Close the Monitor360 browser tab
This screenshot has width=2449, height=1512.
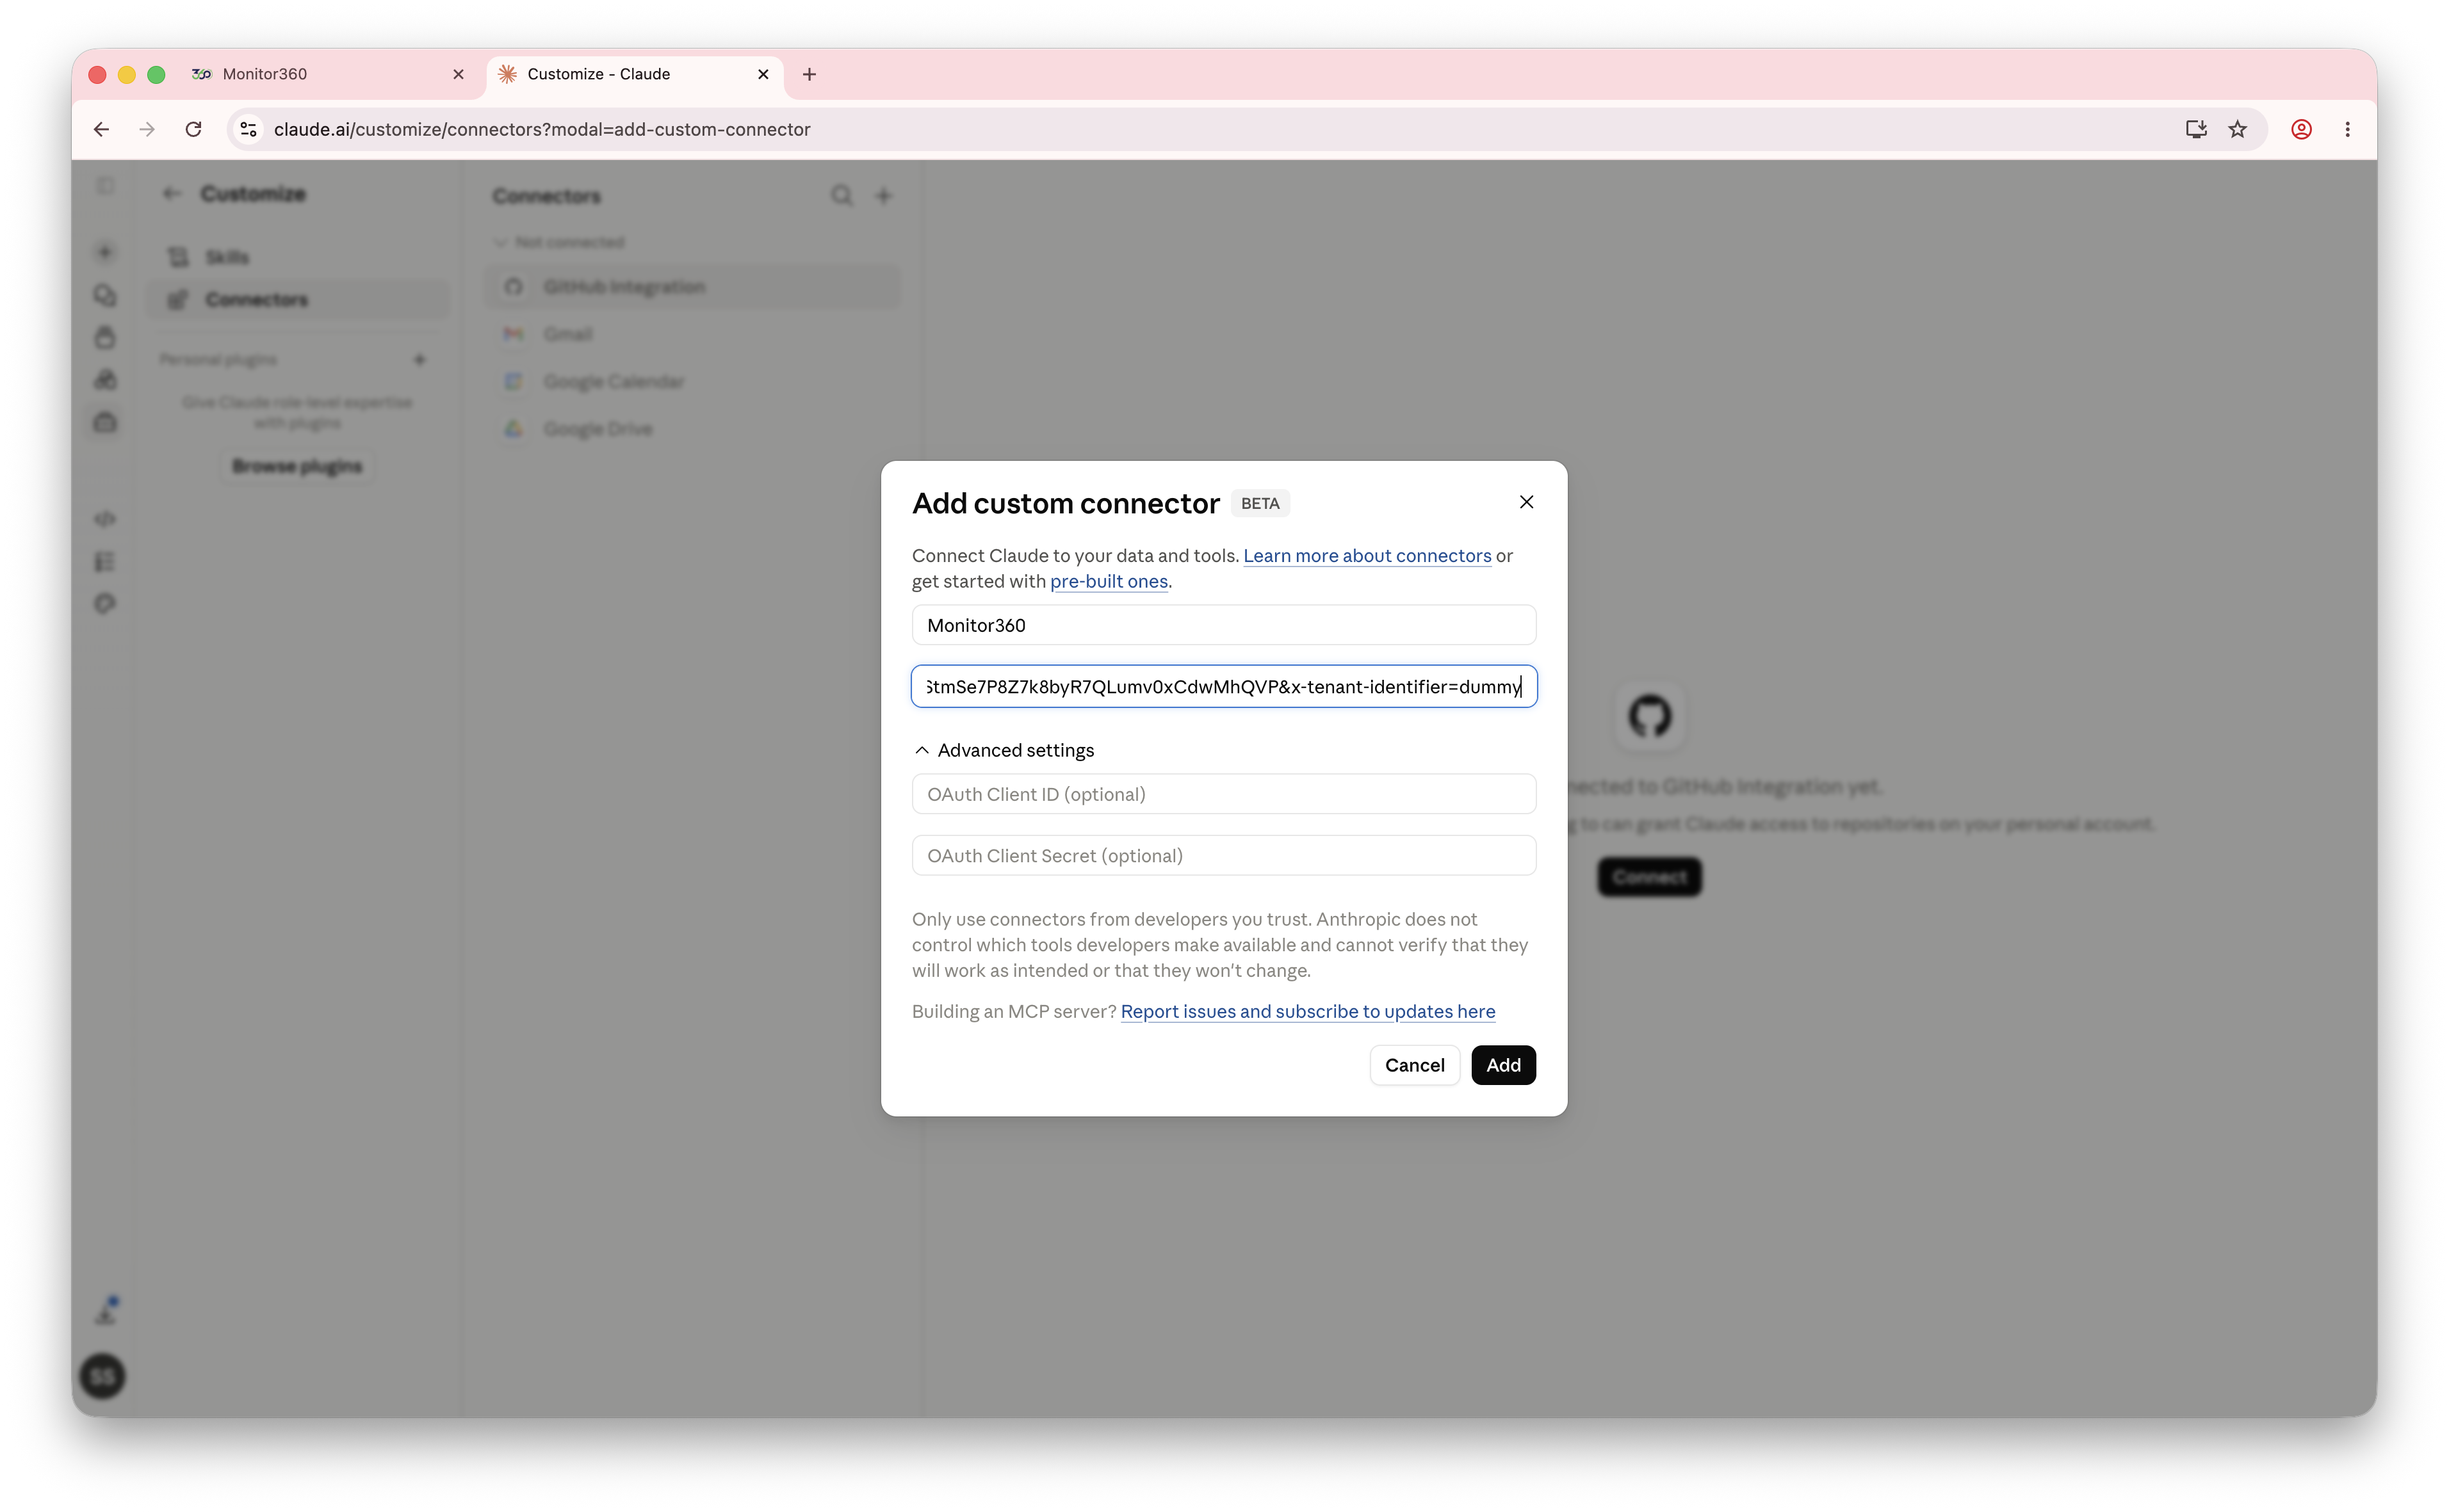pyautogui.click(x=458, y=74)
